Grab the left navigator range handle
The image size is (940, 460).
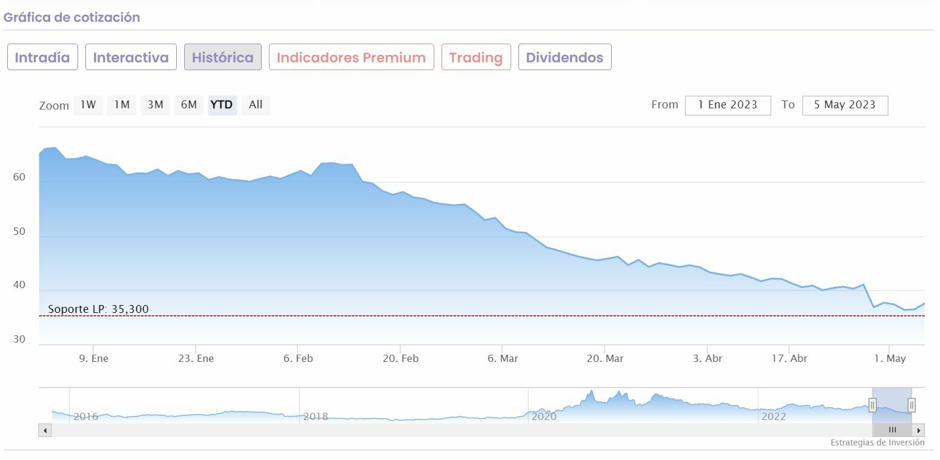pyautogui.click(x=872, y=405)
